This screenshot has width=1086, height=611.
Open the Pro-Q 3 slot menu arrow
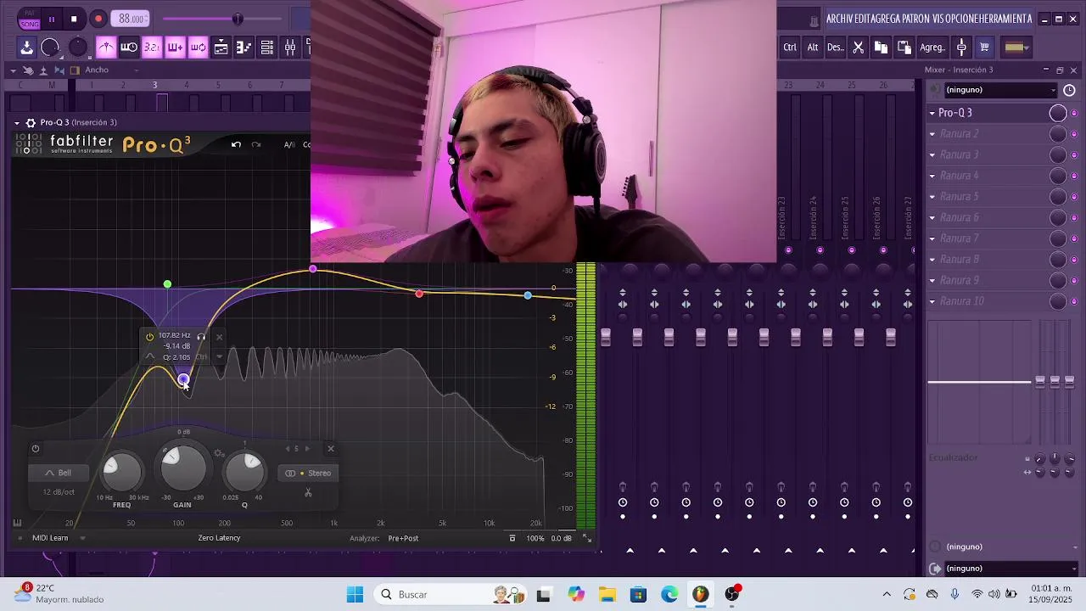(932, 113)
